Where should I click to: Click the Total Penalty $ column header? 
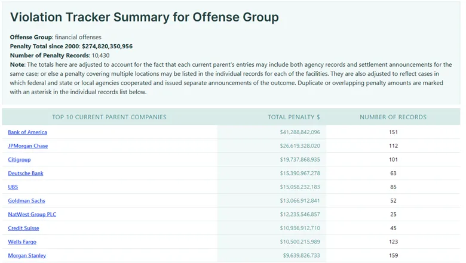pyautogui.click(x=293, y=117)
